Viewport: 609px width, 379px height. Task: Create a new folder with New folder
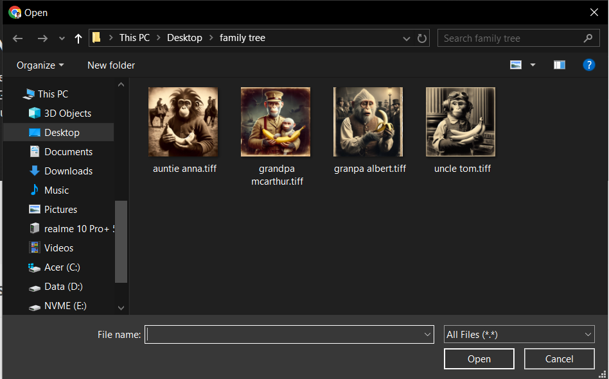pyautogui.click(x=110, y=65)
